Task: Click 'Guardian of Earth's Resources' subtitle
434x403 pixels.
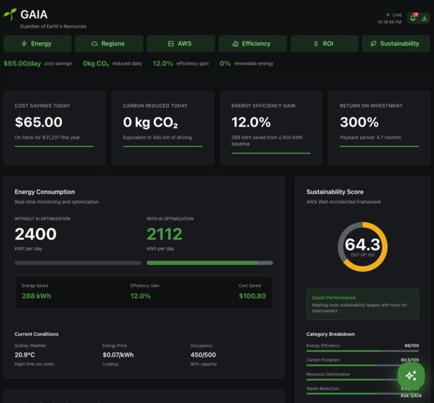Action: point(53,26)
